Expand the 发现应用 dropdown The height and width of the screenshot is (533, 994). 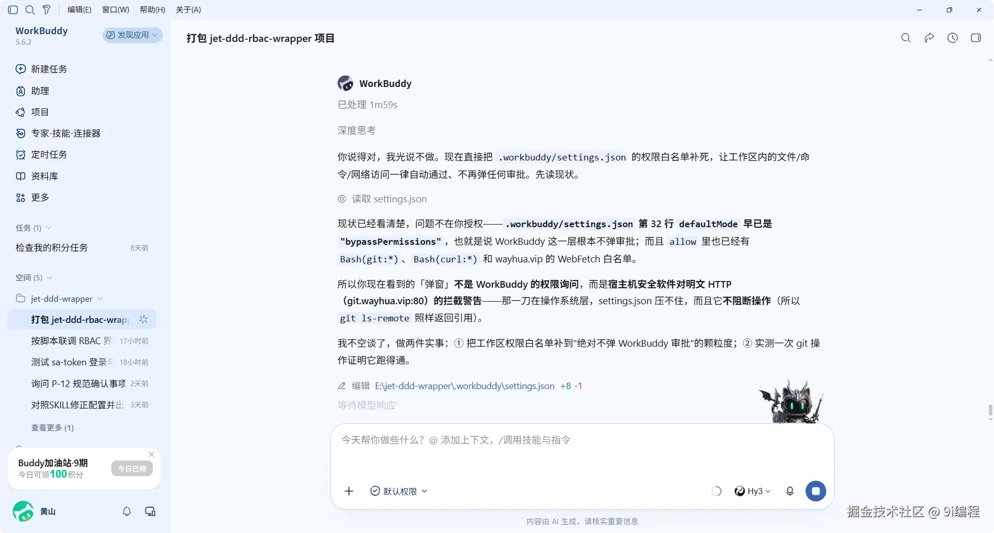133,35
